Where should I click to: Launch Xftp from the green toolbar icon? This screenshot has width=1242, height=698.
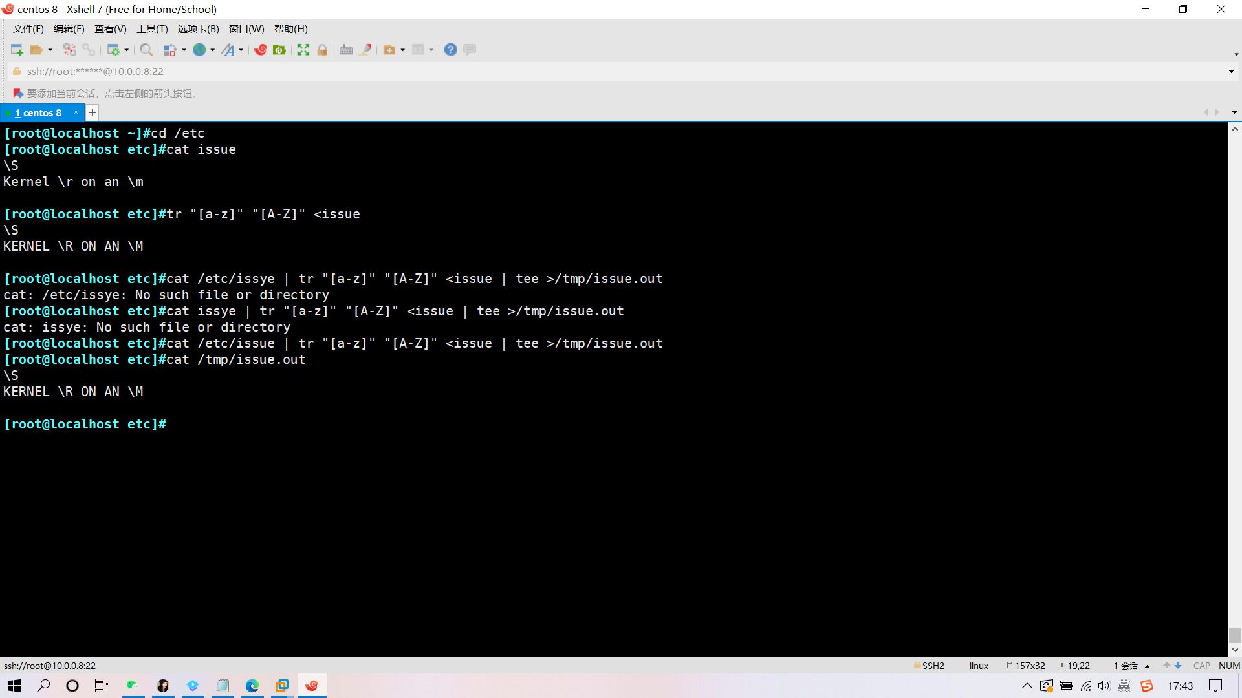[279, 50]
